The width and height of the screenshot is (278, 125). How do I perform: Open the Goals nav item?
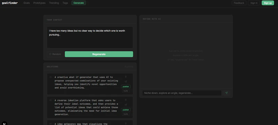coord(27,3)
